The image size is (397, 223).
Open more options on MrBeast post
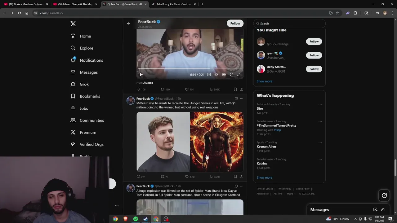(x=242, y=98)
